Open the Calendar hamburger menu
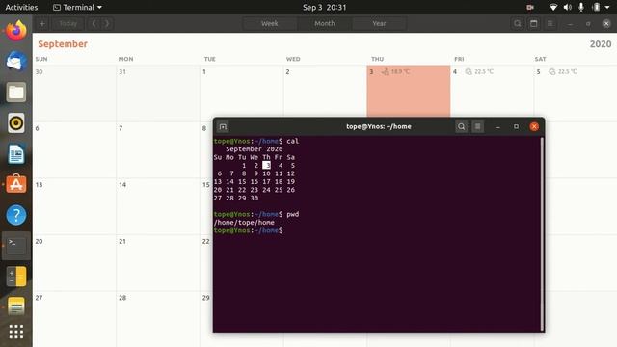Viewport: 617px width, 347px height. point(550,23)
